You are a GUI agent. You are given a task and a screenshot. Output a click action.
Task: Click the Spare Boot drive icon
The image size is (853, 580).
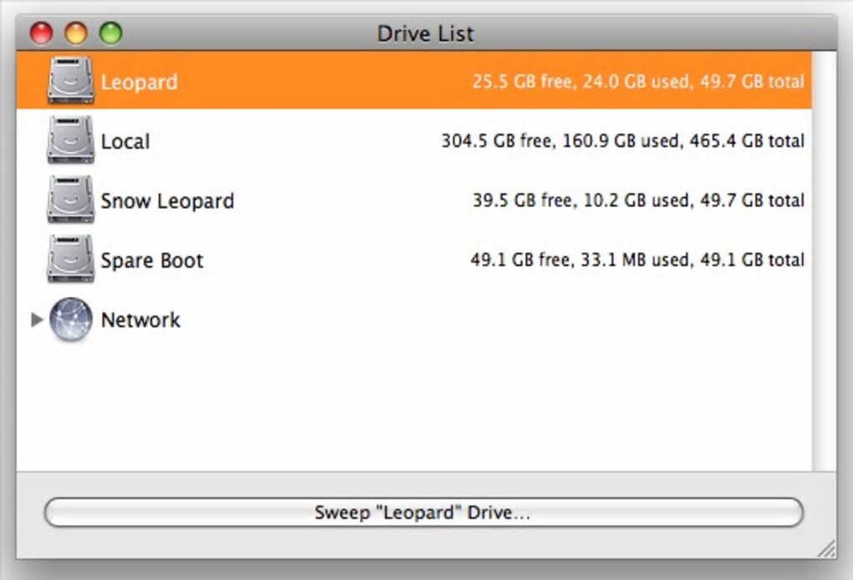[x=70, y=259]
